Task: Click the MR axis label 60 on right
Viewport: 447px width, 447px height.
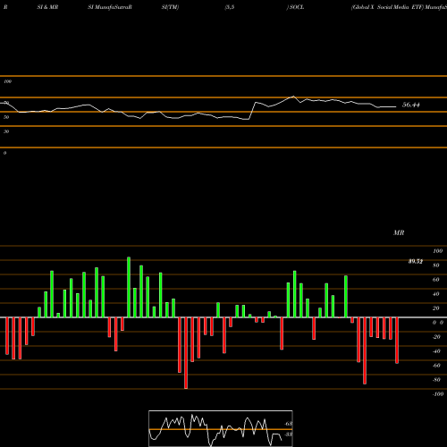Action: 435,280
